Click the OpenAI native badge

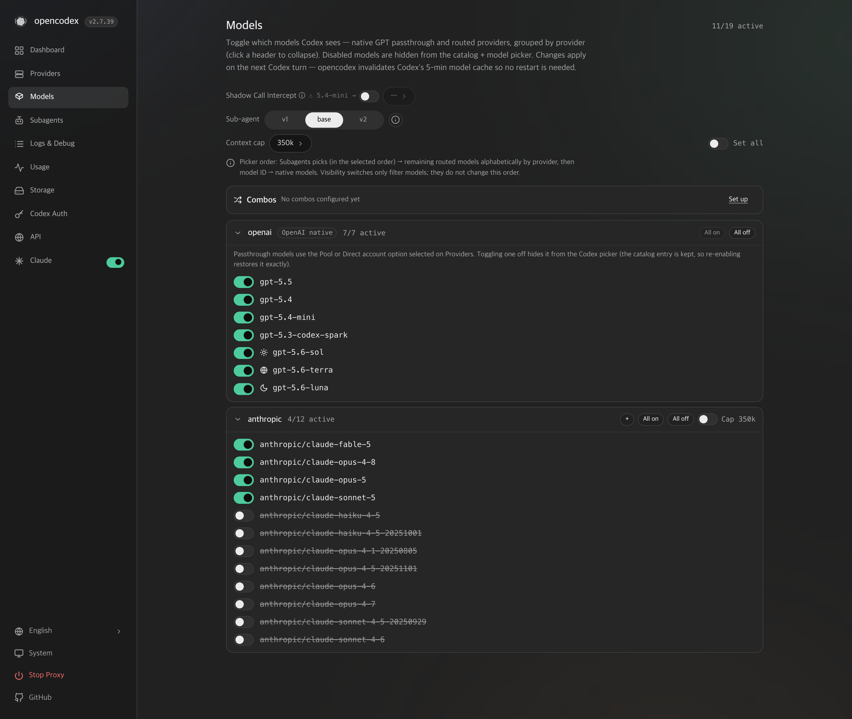[307, 233]
